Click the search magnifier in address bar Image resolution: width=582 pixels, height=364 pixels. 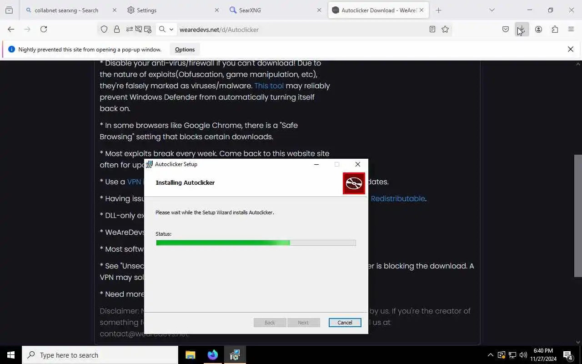[162, 29]
